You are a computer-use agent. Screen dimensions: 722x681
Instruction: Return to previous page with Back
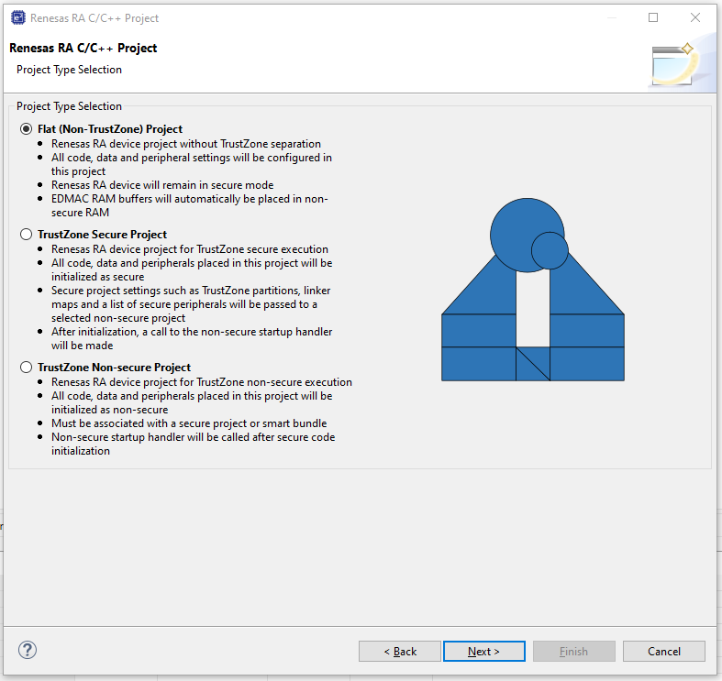[x=400, y=651]
